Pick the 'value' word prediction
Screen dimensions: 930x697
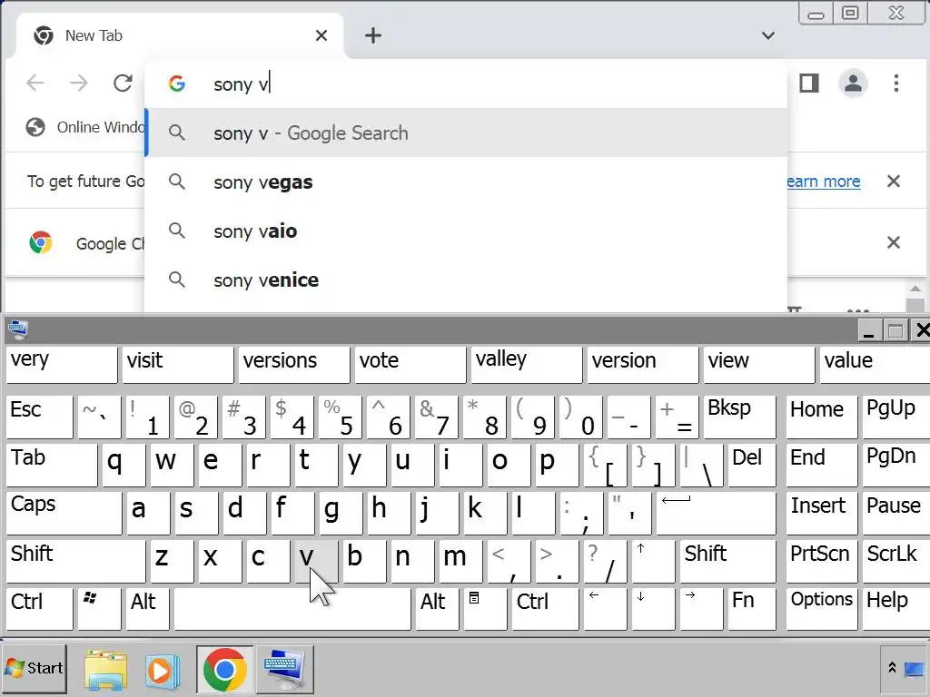coord(876,365)
